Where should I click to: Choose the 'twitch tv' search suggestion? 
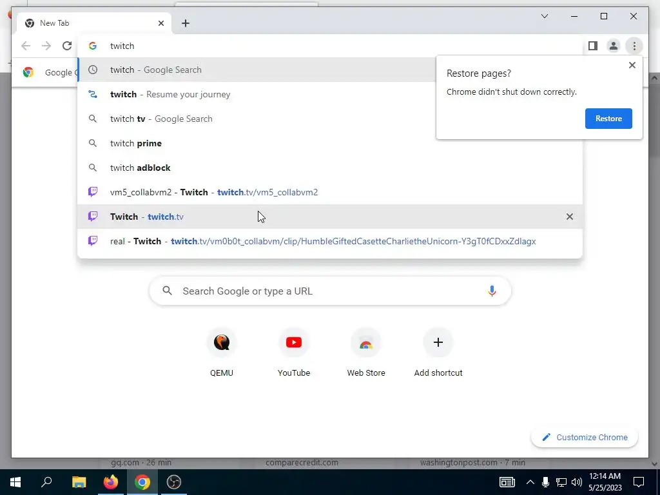click(x=257, y=119)
